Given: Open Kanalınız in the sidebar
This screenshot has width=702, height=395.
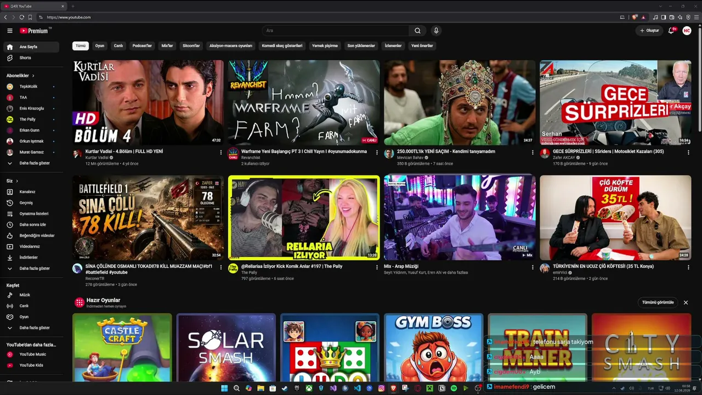Looking at the screenshot, I should (32, 191).
